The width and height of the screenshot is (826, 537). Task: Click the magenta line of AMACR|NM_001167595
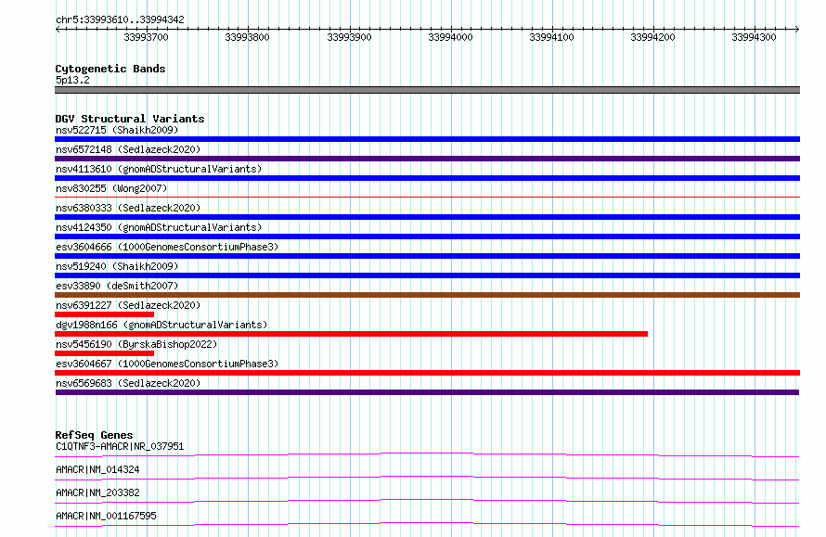427,524
